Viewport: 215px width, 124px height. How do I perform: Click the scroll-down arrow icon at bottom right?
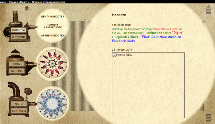(x=208, y=118)
